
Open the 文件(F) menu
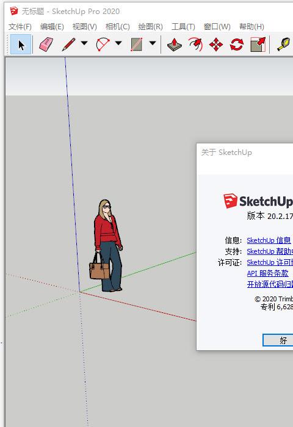(x=20, y=27)
